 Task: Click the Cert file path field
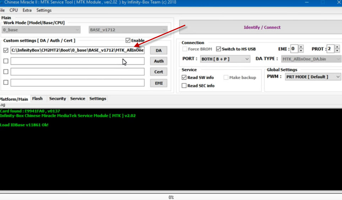[x=77, y=72]
